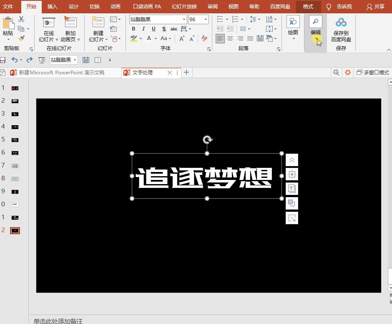Toggle underline on the title text
This screenshot has width=392, height=324.
(153, 29)
